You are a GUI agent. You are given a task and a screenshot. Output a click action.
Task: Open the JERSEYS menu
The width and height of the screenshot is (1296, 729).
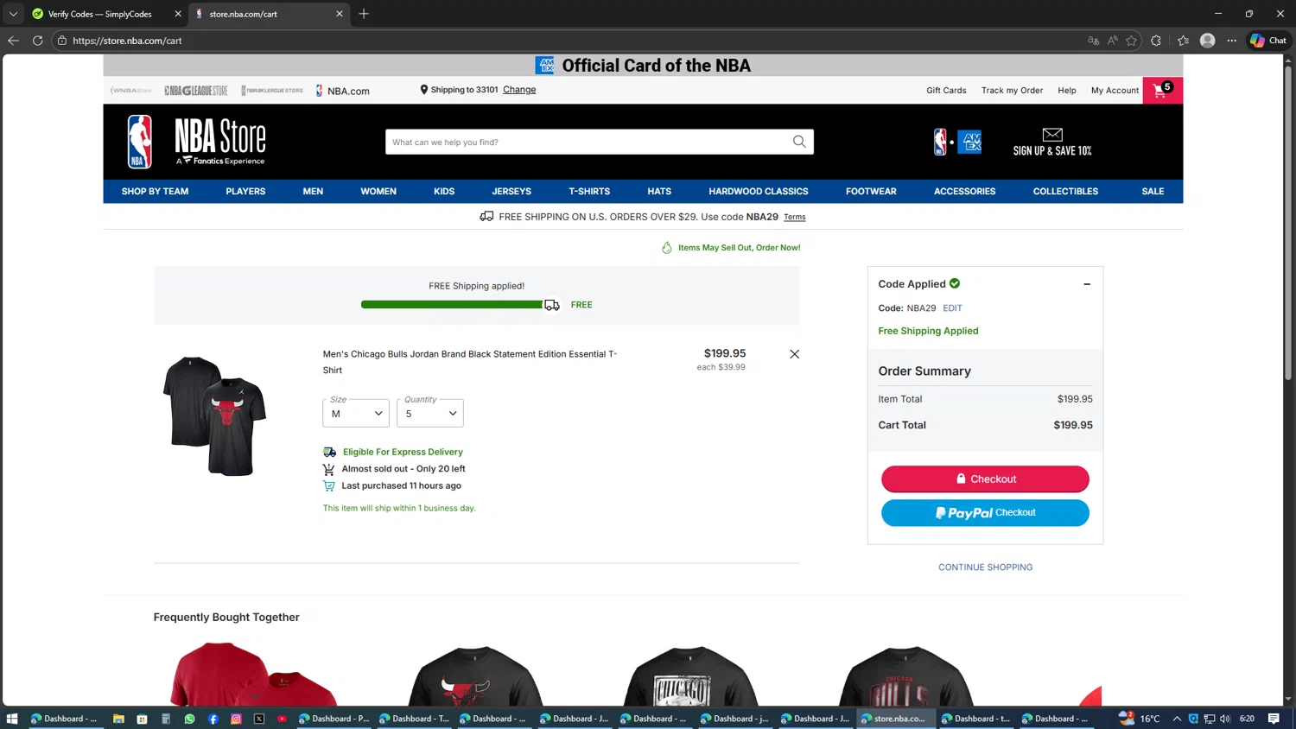pyautogui.click(x=511, y=192)
